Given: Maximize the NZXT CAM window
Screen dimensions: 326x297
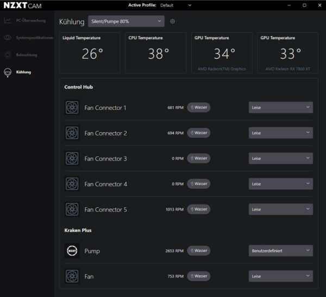Looking at the screenshot, I should point(304,5).
